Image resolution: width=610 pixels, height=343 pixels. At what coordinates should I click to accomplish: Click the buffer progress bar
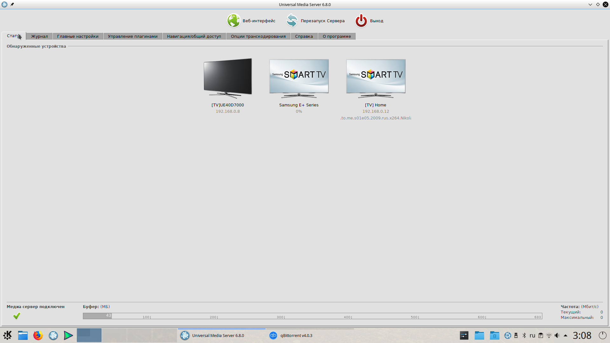pos(312,316)
